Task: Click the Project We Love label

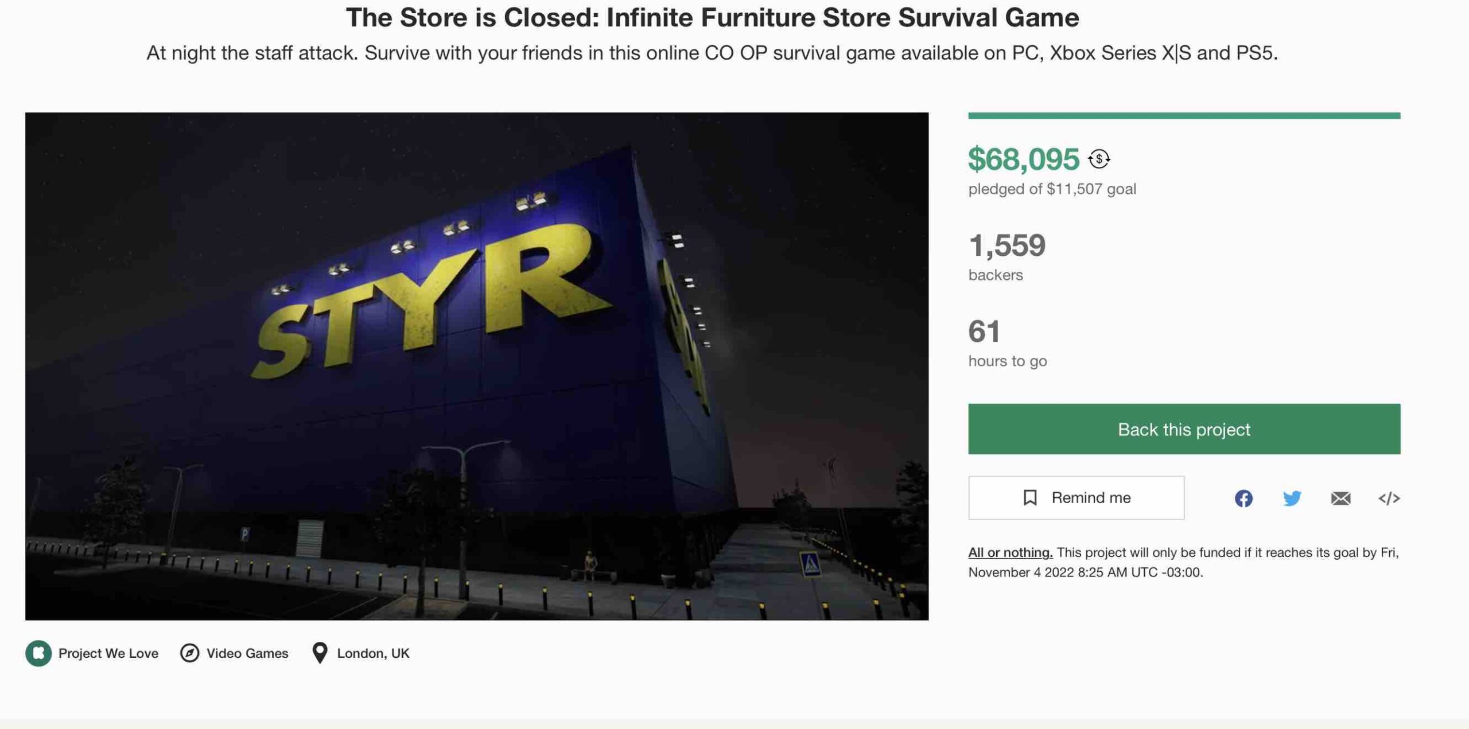Action: pyautogui.click(x=108, y=653)
